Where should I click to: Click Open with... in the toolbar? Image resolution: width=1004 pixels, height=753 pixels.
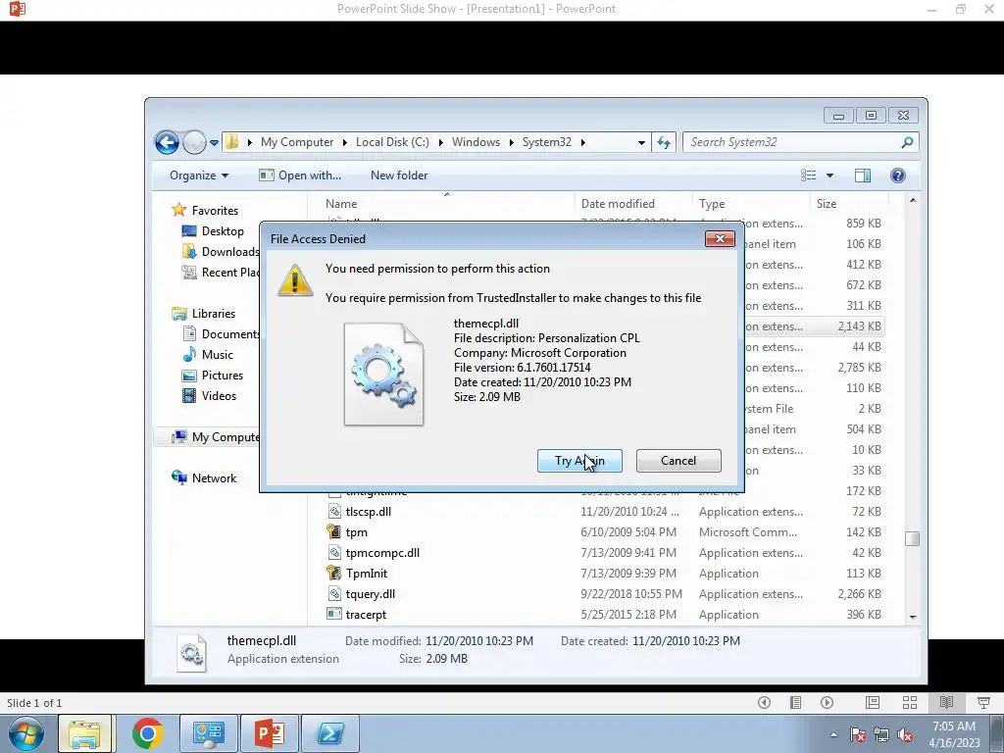[x=300, y=176]
